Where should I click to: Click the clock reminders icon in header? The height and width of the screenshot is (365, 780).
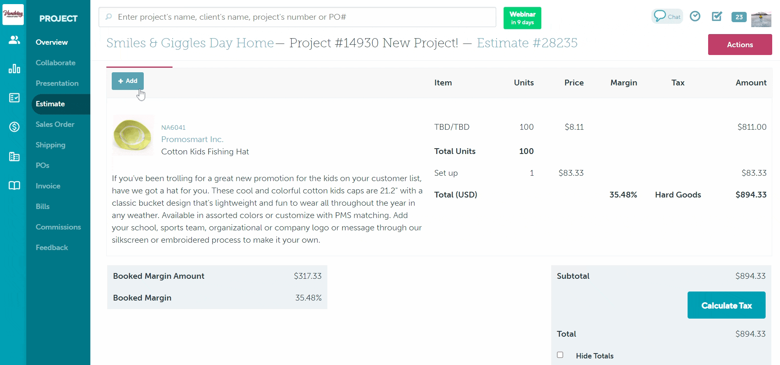click(695, 16)
